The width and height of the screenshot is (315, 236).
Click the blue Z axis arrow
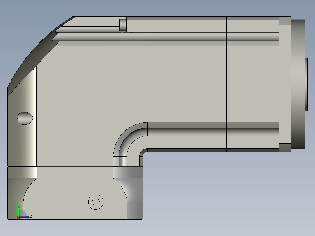(x=24, y=217)
